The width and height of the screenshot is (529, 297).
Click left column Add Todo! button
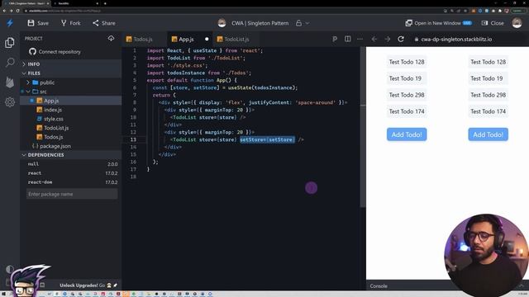point(407,134)
